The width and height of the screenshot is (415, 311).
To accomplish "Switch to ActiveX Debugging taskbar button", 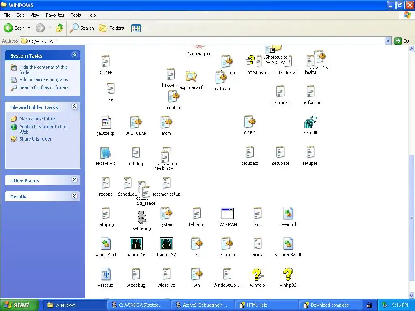I will click(x=203, y=305).
